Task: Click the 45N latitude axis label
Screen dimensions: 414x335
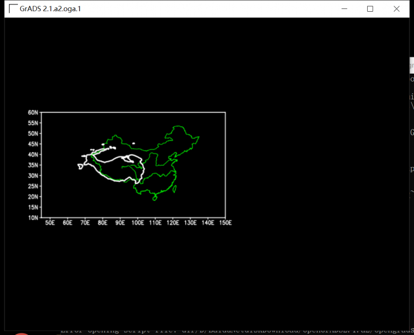Action: tap(33, 144)
